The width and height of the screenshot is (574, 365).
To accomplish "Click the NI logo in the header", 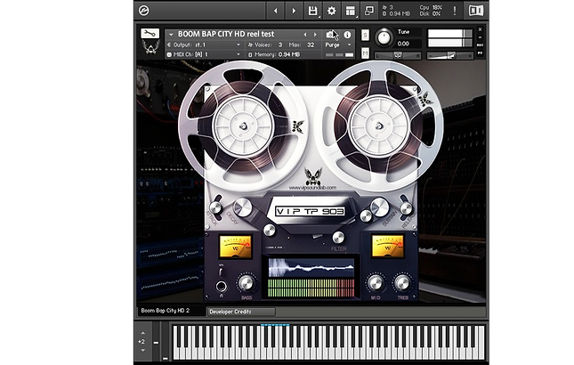I will (476, 11).
